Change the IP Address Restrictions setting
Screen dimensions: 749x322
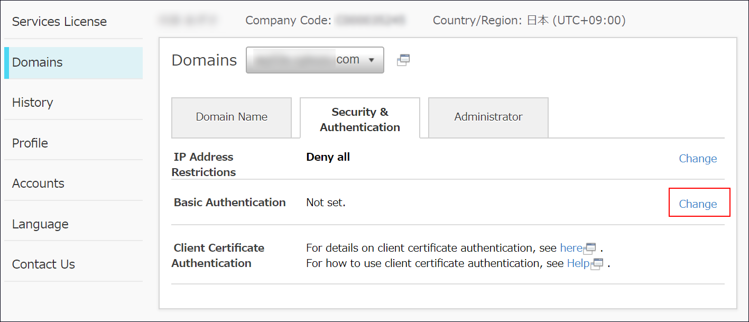tap(698, 158)
